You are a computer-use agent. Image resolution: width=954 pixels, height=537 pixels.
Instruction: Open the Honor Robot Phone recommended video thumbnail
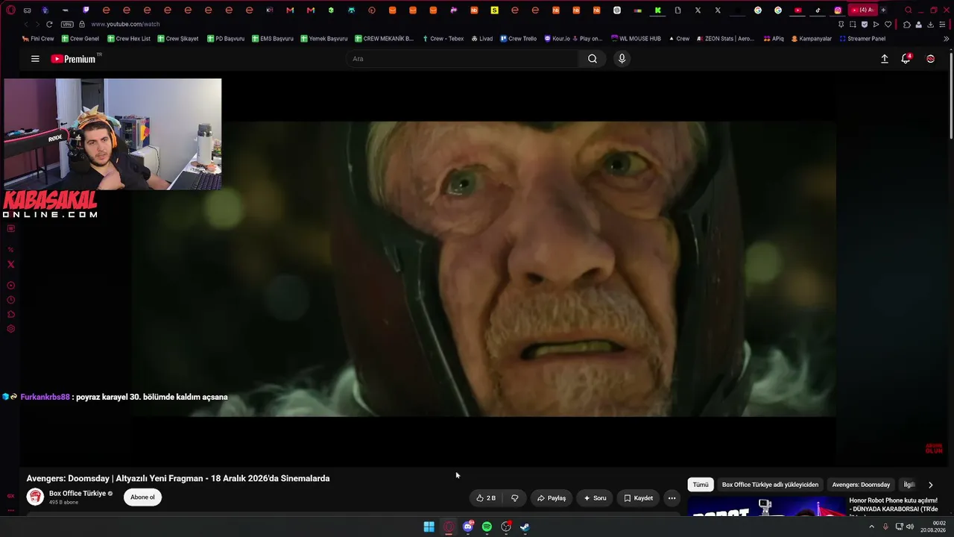click(x=767, y=506)
